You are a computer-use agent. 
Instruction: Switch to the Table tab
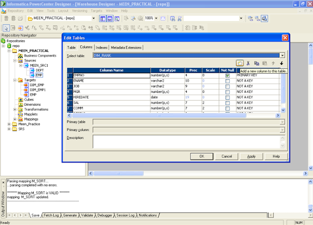71,47
